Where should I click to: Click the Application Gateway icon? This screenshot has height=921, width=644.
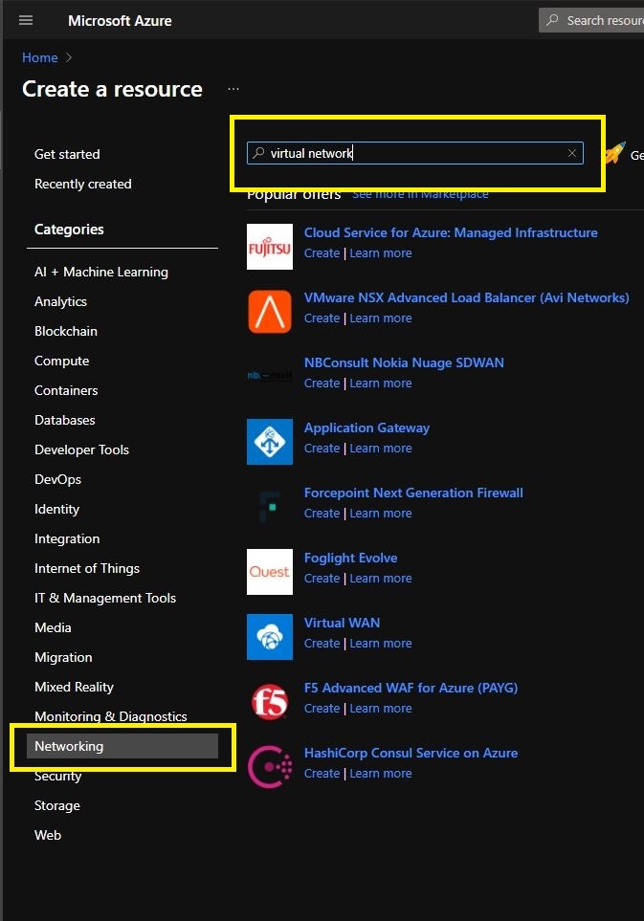point(270,442)
